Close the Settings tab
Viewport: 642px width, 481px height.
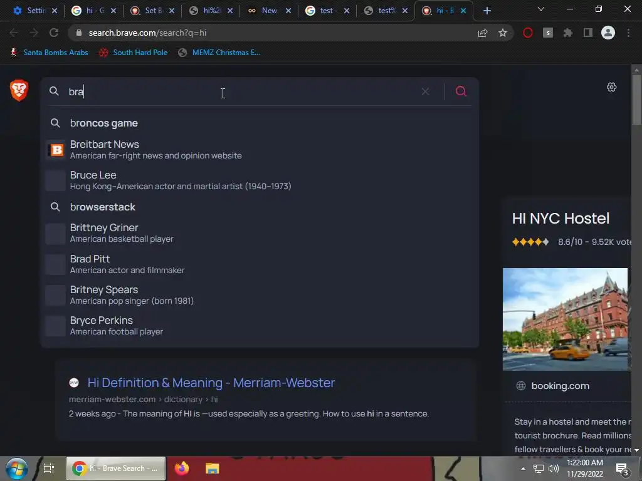pos(55,11)
